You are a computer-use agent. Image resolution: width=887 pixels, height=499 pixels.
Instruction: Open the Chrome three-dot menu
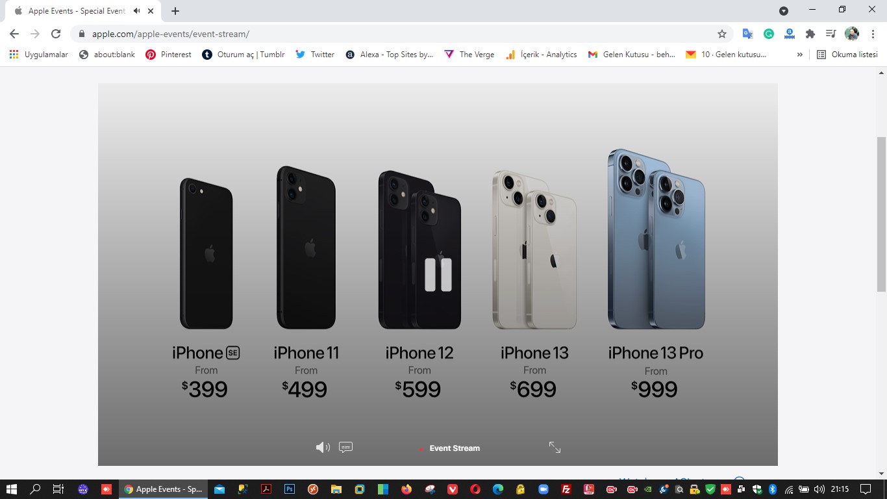[x=873, y=34]
